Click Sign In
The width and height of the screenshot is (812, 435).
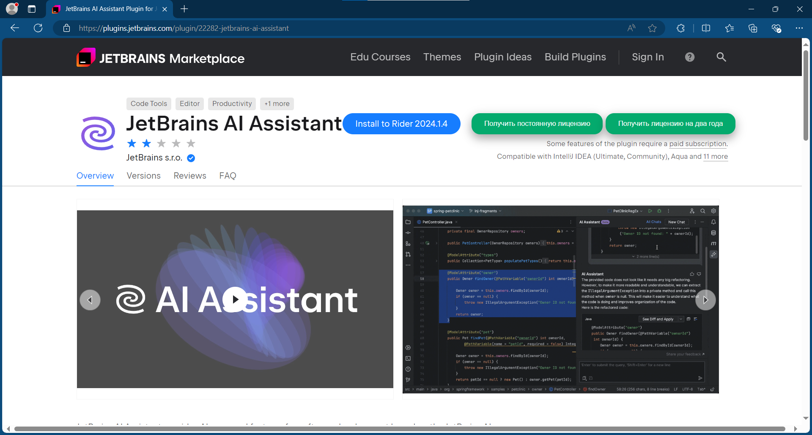point(648,57)
